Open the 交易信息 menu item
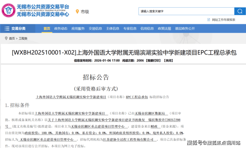This screenshot has height=148, width=246. [x=95, y=28]
